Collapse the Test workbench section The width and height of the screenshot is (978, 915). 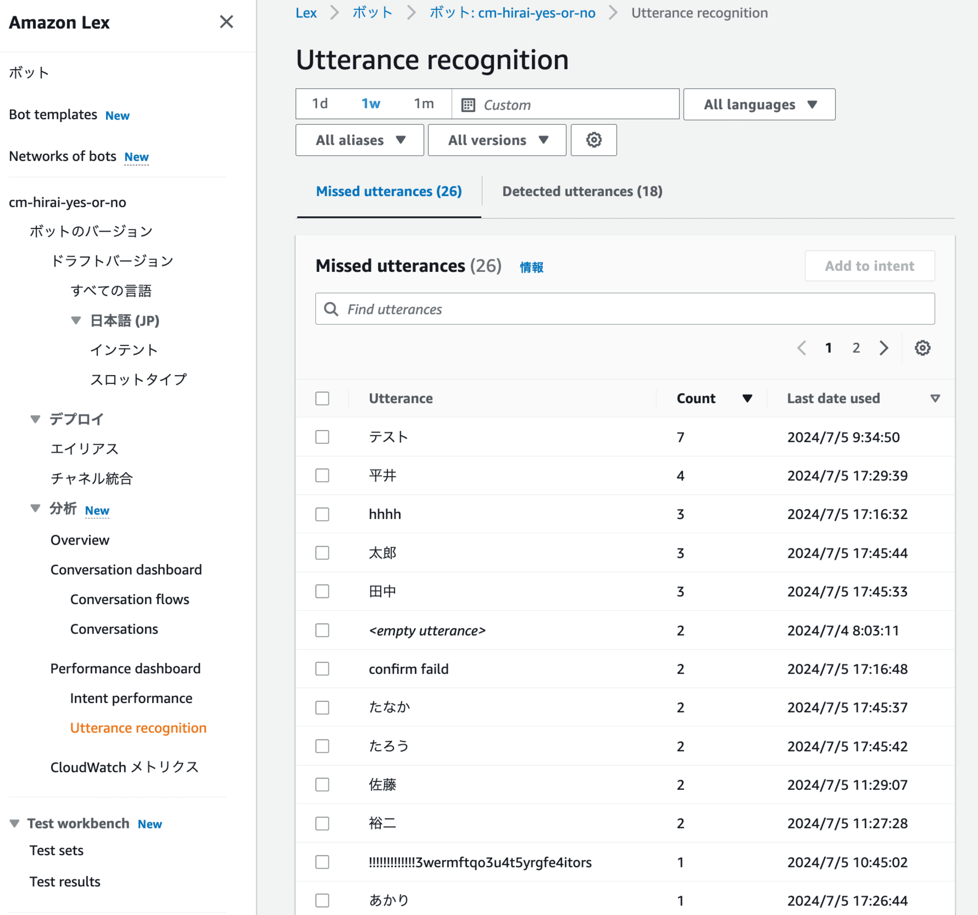(x=15, y=824)
